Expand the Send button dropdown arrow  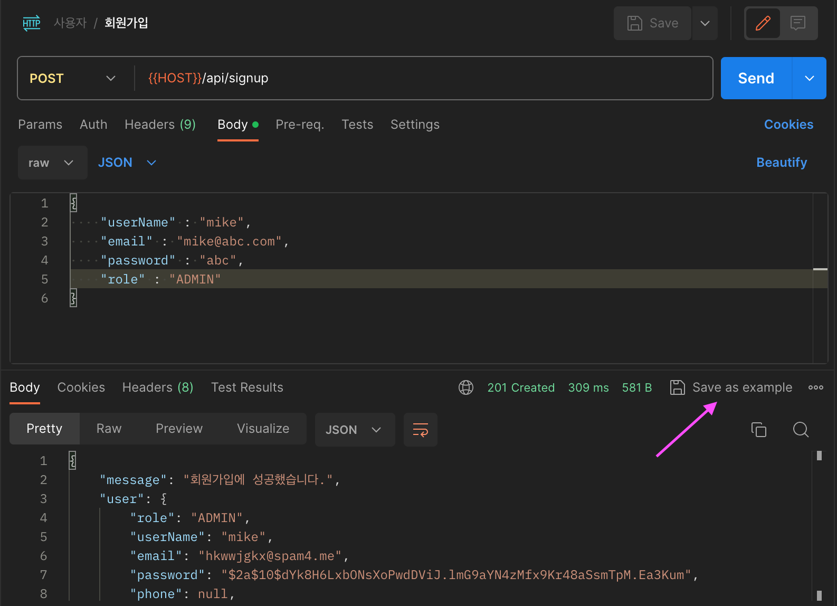[x=809, y=78]
